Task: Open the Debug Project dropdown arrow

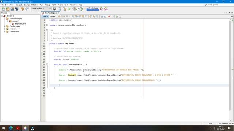Action: [x=78, y=9]
